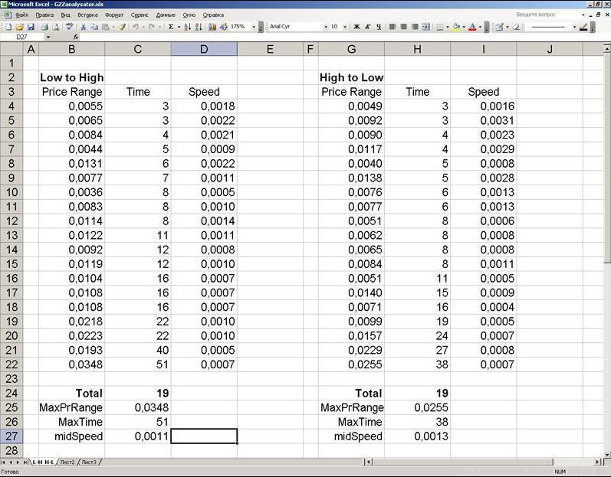Launch the Chart Wizard icon
This screenshot has width=611, height=477.
point(212,27)
